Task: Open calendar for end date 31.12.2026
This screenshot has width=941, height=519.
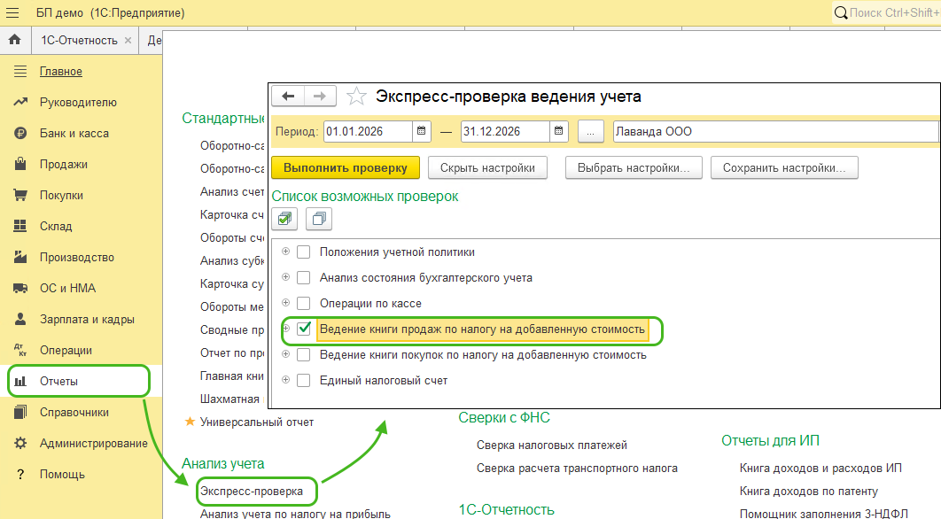Action: pyautogui.click(x=559, y=132)
